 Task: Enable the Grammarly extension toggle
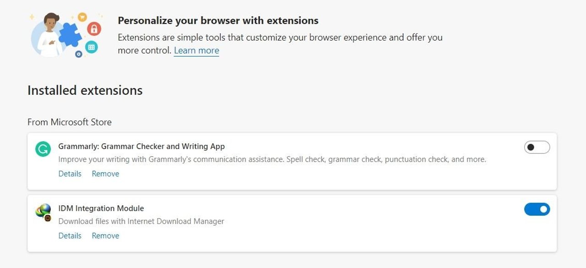click(x=537, y=147)
